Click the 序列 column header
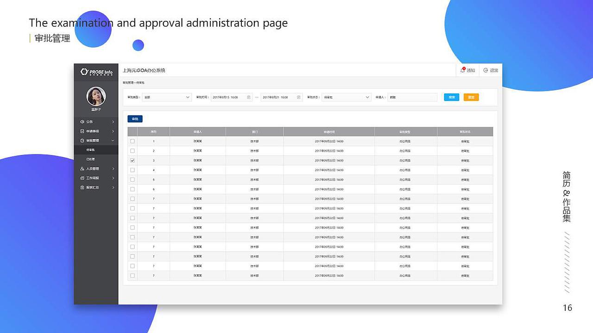Viewport: 593px width, 333px height. click(x=153, y=132)
